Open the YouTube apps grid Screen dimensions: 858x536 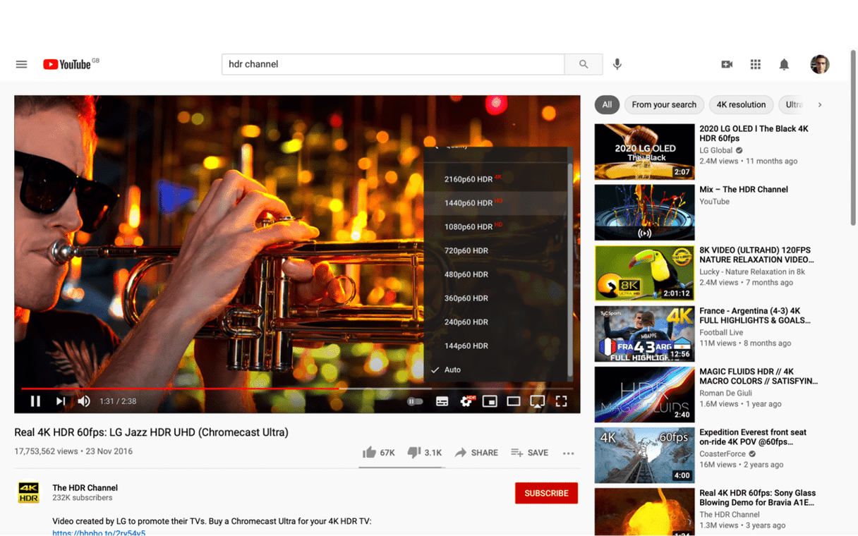click(x=756, y=64)
